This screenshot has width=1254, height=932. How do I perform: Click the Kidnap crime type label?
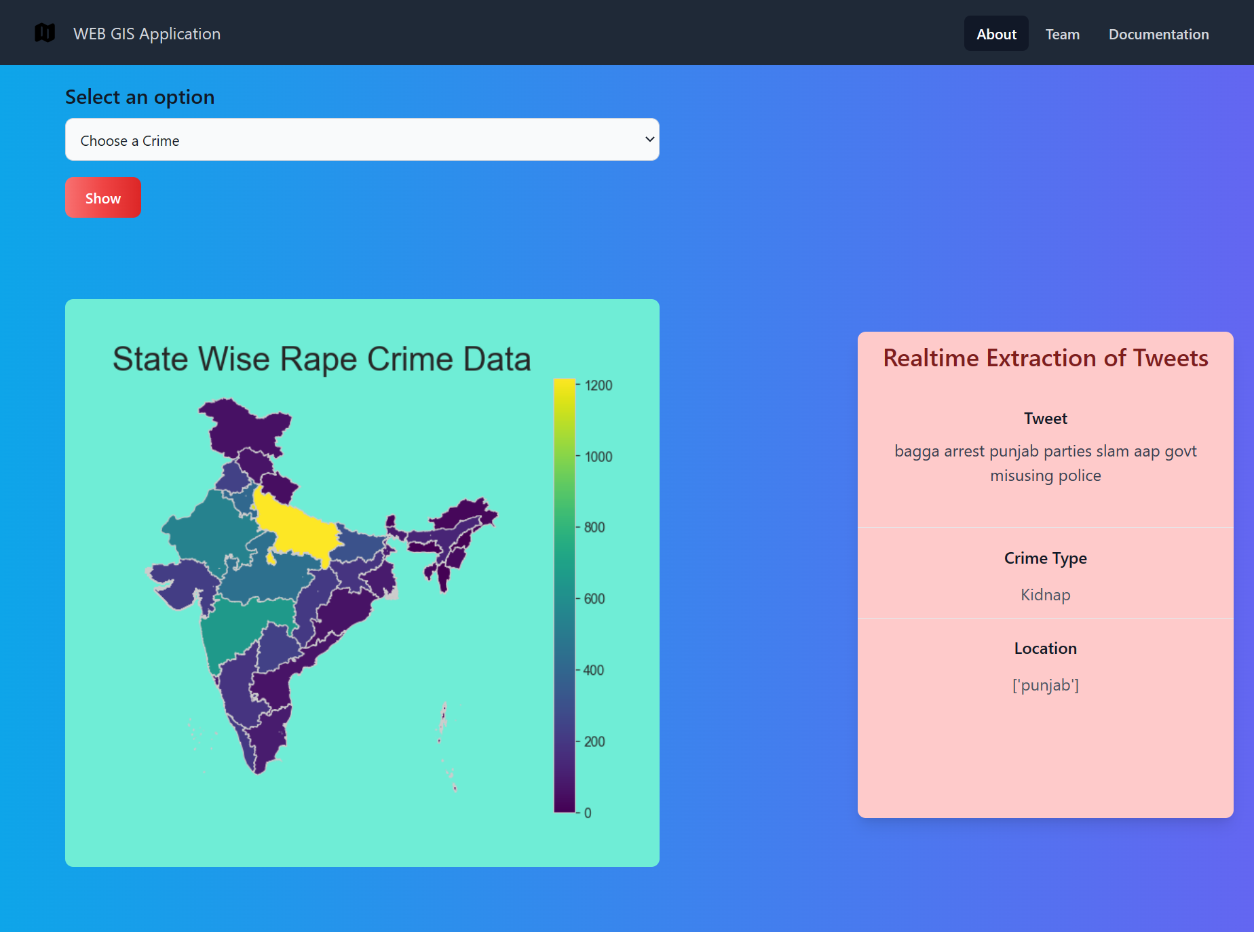point(1045,594)
